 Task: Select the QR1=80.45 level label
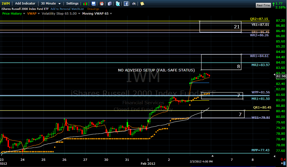pos(262,107)
